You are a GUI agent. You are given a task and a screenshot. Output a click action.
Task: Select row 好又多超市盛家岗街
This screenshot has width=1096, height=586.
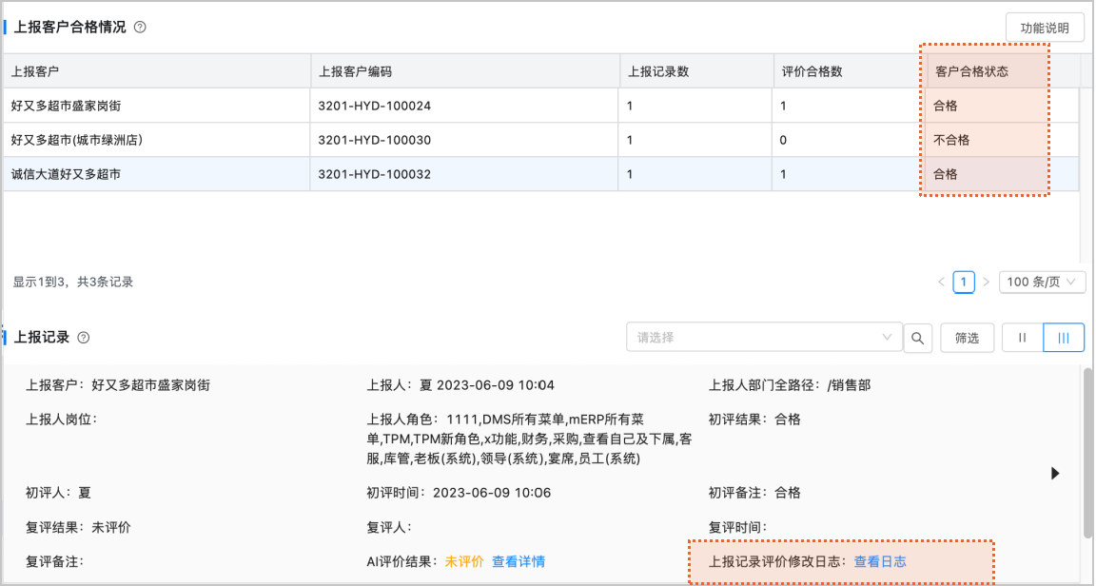[541, 106]
